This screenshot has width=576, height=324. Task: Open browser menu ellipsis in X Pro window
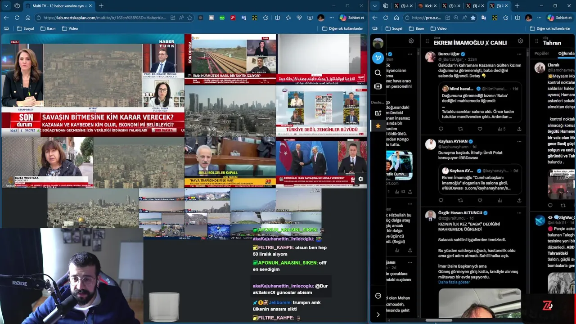pos(540,18)
